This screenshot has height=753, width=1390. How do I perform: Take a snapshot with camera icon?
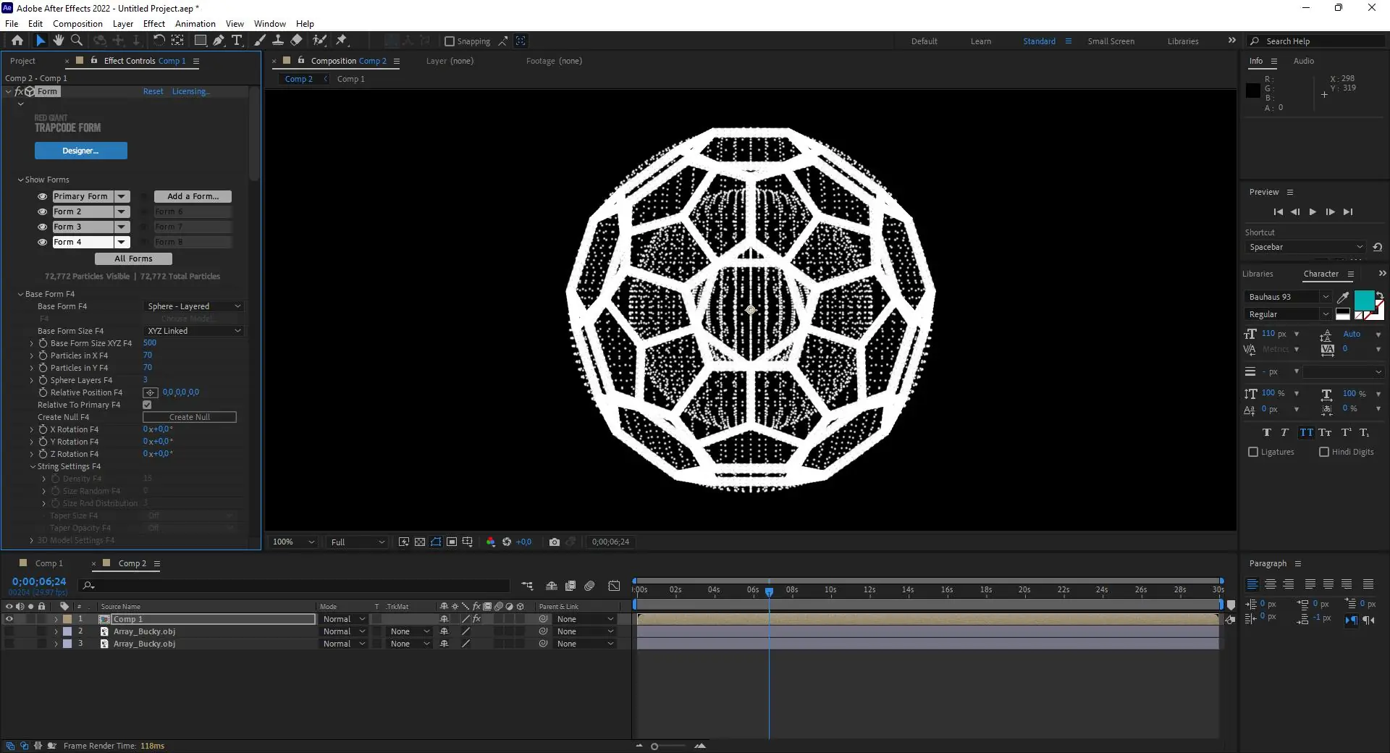click(555, 542)
